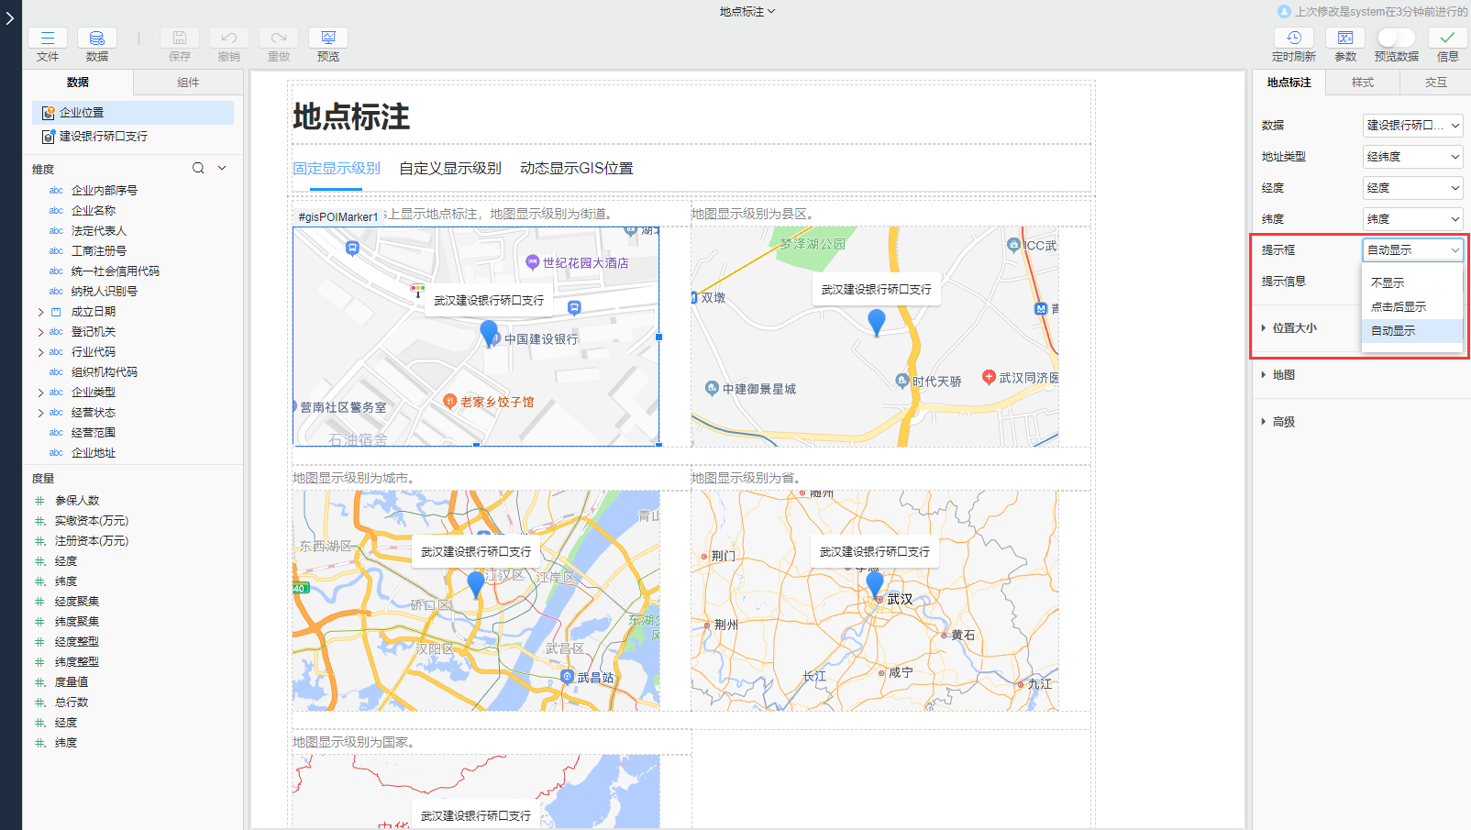Screen dimensions: 1471x830
Task: Click the 组件 panel tab
Action: (188, 83)
